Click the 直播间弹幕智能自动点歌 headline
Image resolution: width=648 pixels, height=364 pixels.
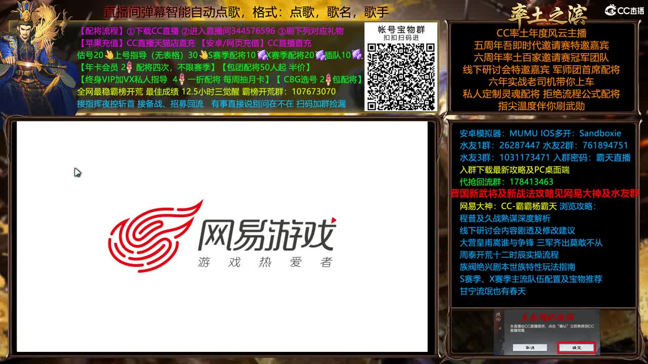(x=246, y=12)
